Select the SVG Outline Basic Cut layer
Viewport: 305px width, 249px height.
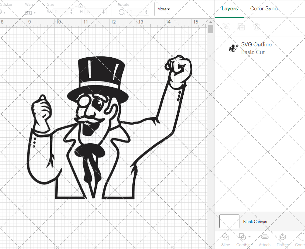click(256, 48)
